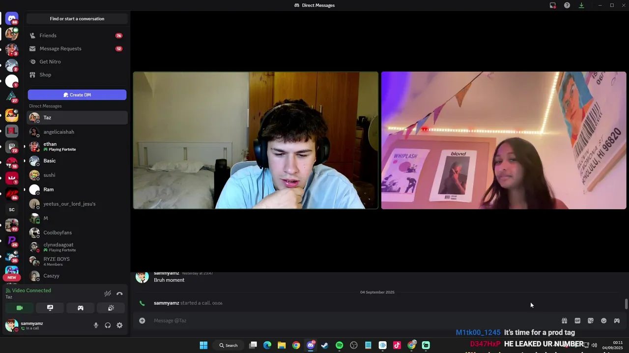Open Caszyy direct message
Viewport: 629px width, 353px height.
click(77, 276)
